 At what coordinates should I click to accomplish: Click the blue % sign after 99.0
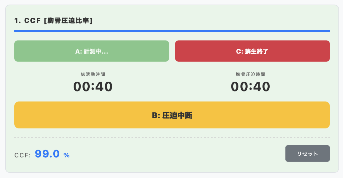[66, 155]
